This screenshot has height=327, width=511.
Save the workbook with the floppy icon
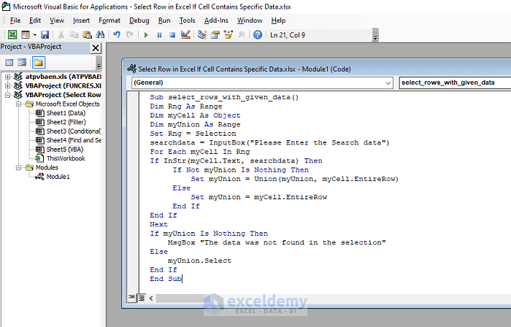[x=45, y=34]
